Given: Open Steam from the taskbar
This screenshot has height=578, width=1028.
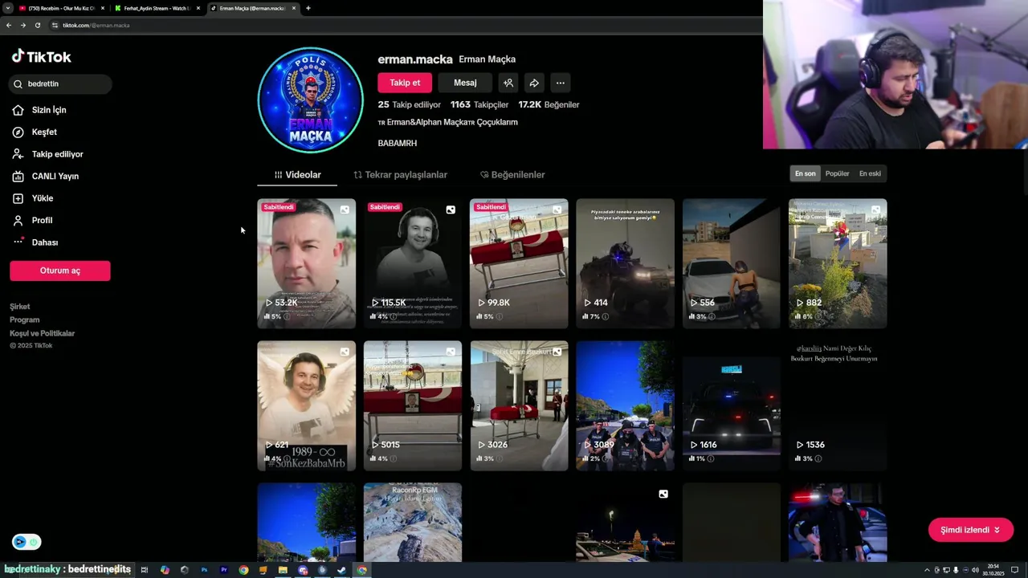Looking at the screenshot, I should point(342,570).
